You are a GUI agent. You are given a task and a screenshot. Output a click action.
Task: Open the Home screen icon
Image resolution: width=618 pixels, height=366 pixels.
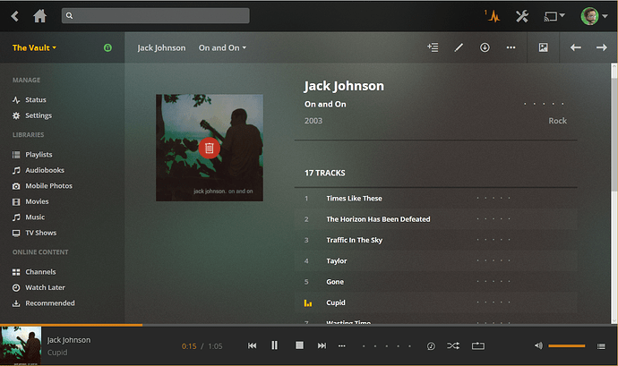coord(39,16)
